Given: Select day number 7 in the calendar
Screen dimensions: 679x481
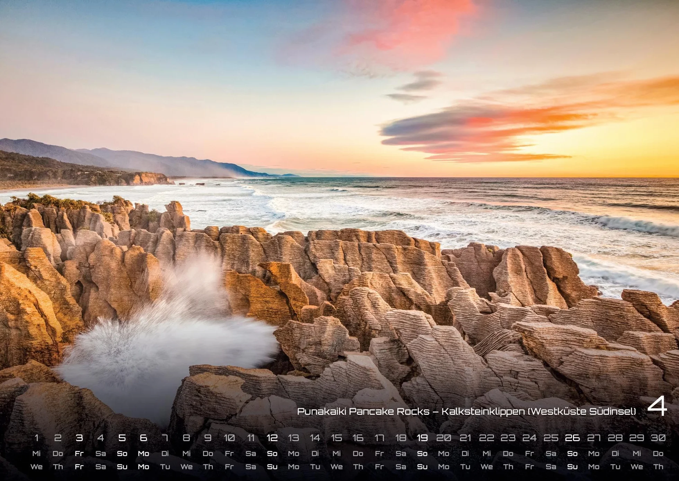Looking at the screenshot, I should tap(165, 438).
